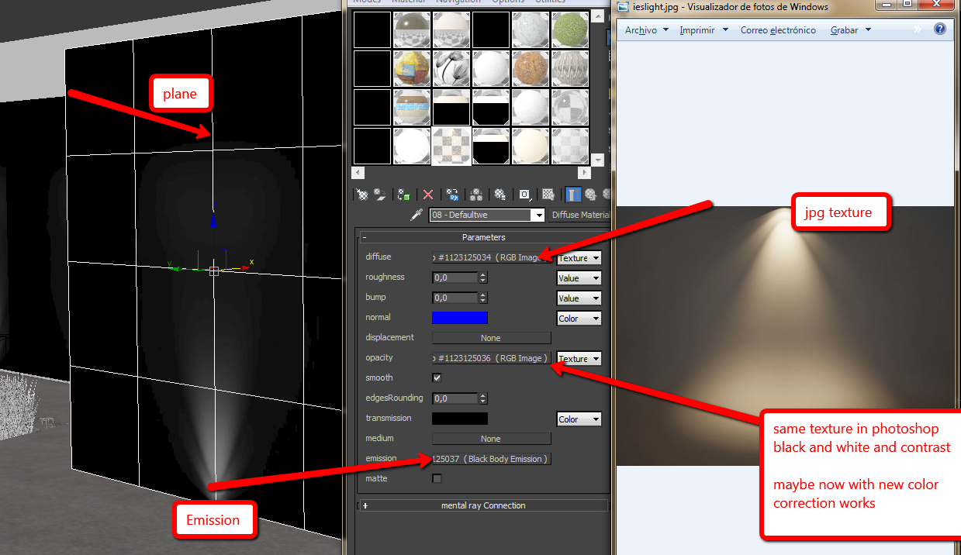Image resolution: width=961 pixels, height=555 pixels.
Task: Open the diffuse Texture type dropdown
Action: point(579,258)
